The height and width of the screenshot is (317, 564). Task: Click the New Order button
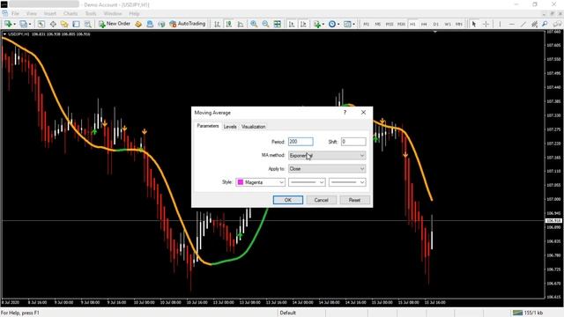(115, 24)
